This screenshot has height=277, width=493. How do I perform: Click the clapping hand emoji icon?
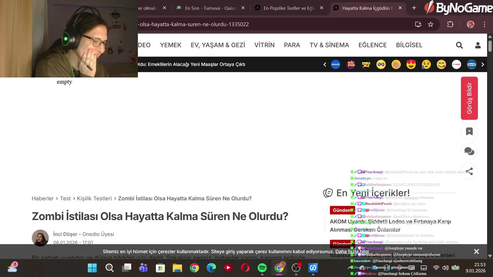point(396,65)
